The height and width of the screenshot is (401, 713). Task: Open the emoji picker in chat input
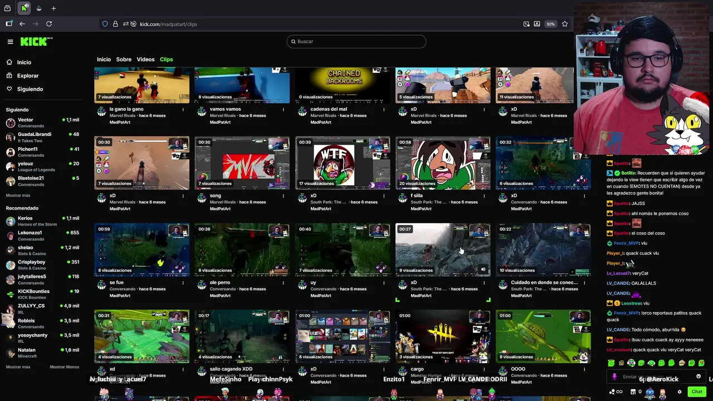[699, 377]
